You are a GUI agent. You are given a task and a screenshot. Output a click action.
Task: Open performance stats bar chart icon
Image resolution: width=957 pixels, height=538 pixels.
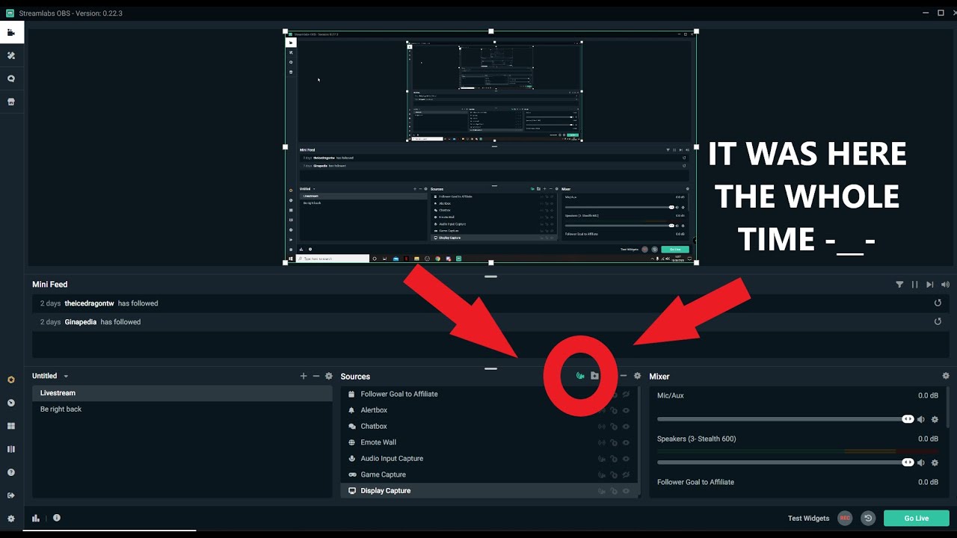[x=35, y=518]
